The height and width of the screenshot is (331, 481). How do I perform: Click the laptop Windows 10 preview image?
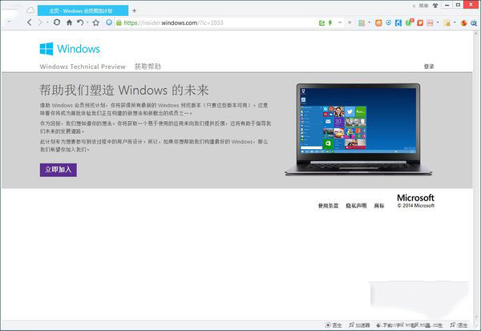pyautogui.click(x=358, y=130)
